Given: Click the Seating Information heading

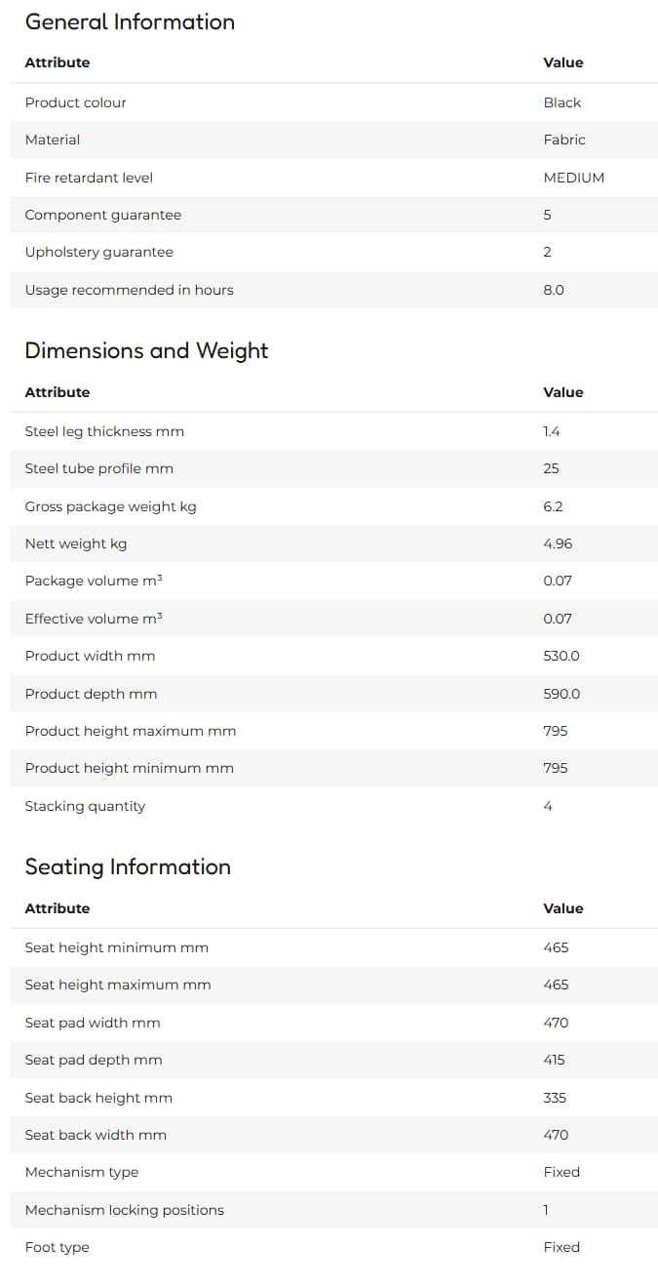Looking at the screenshot, I should pyautogui.click(x=128, y=867).
